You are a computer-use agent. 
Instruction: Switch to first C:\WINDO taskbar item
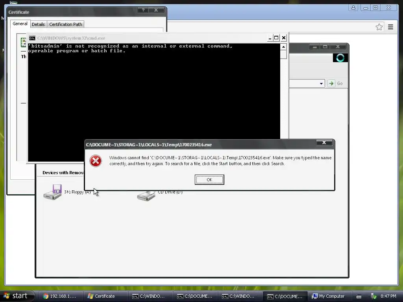tap(151, 296)
